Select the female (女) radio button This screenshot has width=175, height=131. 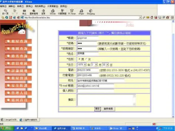[x=86, y=59]
